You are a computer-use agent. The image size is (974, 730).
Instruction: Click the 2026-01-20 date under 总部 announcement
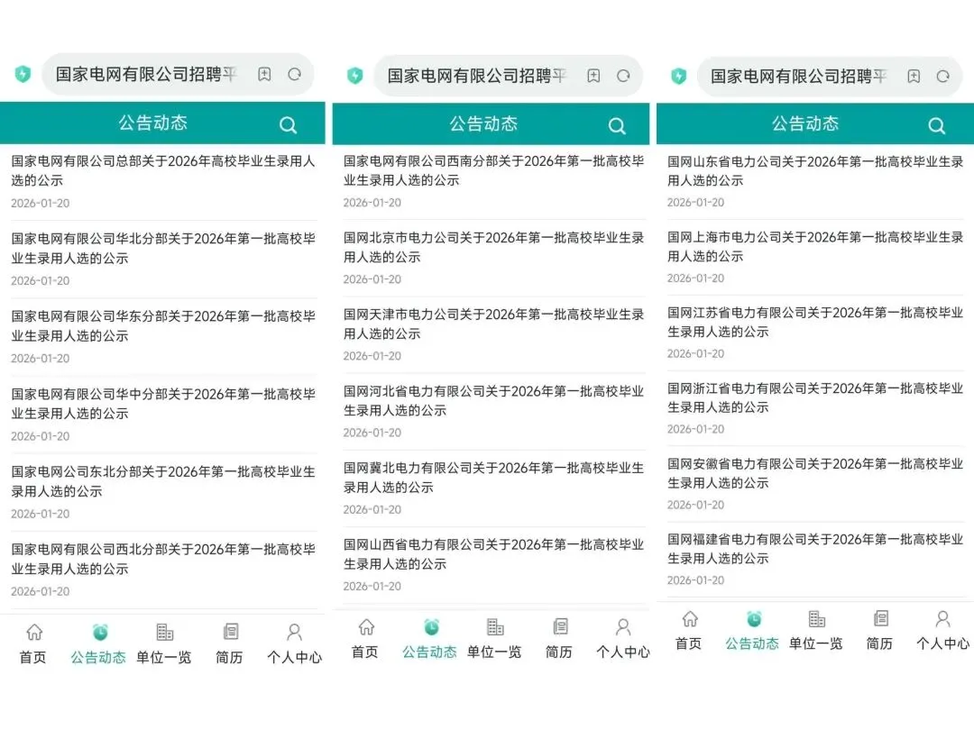[41, 203]
